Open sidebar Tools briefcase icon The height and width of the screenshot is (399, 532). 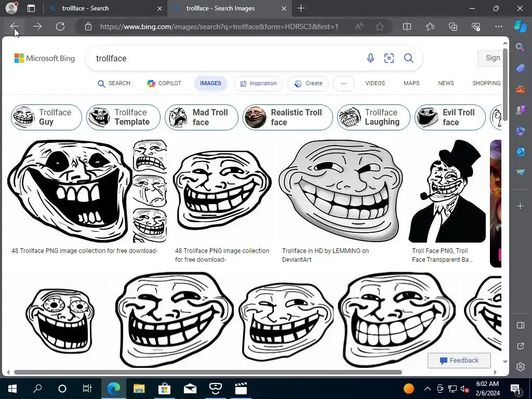tap(520, 89)
